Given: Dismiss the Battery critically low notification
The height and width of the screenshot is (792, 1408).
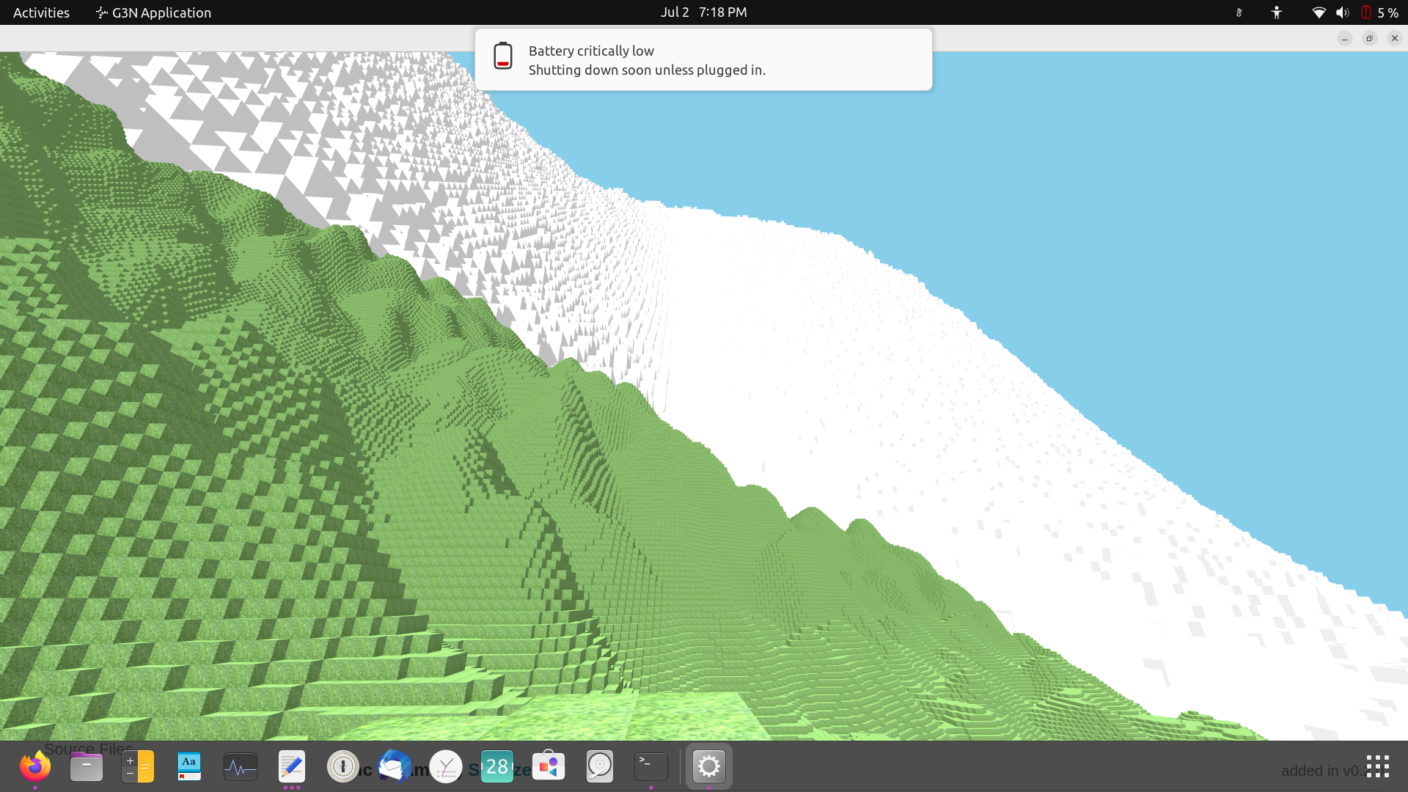Looking at the screenshot, I should click(x=703, y=60).
